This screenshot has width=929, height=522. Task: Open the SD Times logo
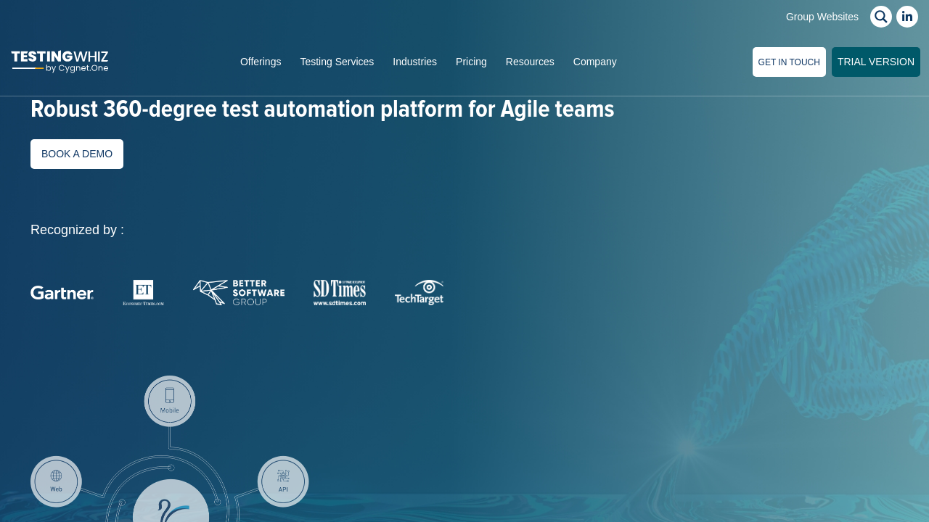pos(340,292)
